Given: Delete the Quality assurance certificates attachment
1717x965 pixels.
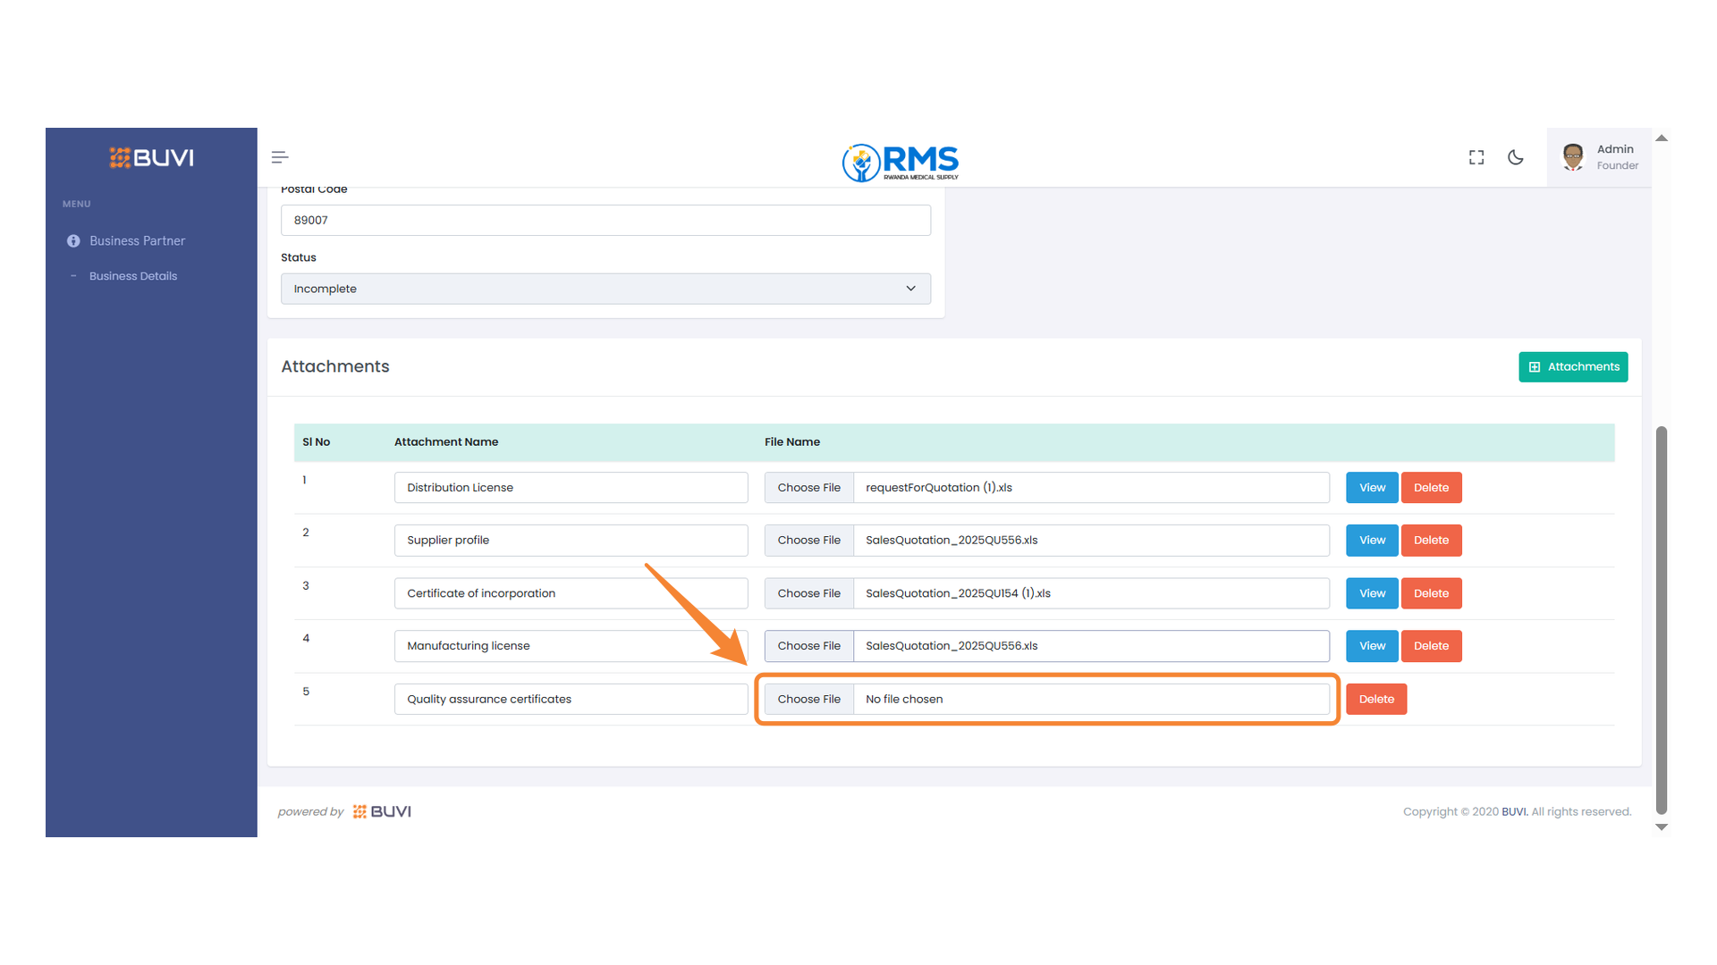Looking at the screenshot, I should [x=1375, y=699].
